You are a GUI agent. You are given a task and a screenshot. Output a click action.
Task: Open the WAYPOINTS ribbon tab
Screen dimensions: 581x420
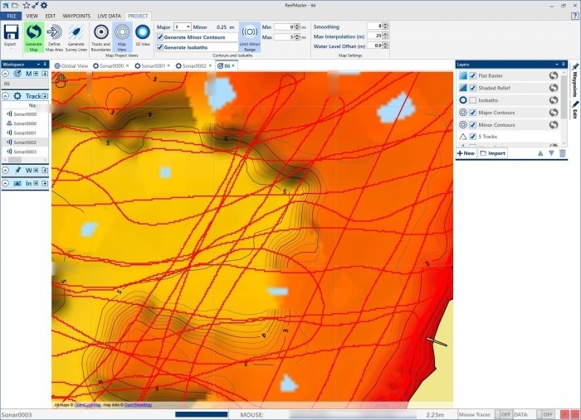tap(76, 16)
